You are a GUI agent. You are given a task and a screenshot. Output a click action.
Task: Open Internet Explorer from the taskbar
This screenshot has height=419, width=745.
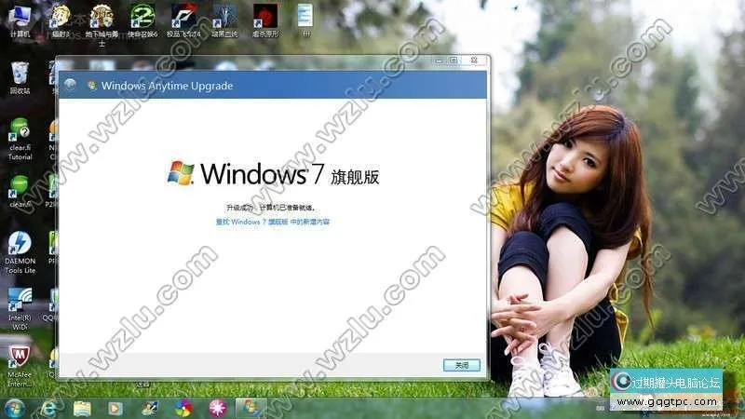48,408
